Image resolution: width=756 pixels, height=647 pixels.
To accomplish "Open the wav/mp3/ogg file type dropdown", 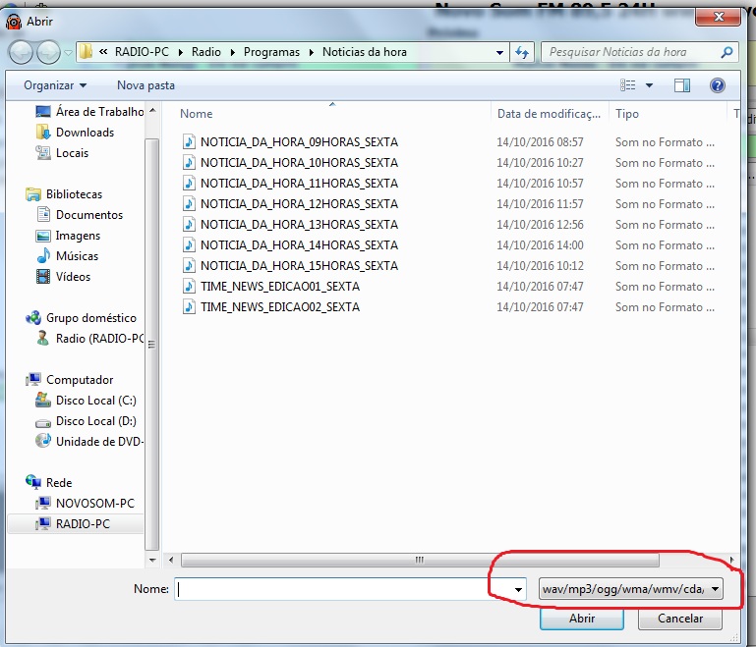I will point(630,589).
